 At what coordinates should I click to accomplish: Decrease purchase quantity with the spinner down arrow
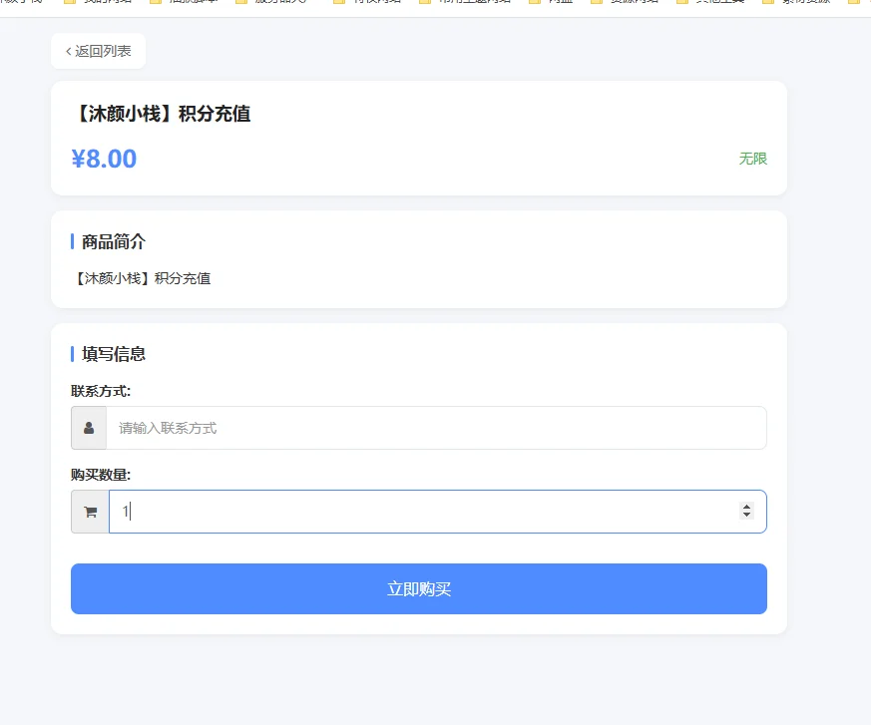point(746,516)
